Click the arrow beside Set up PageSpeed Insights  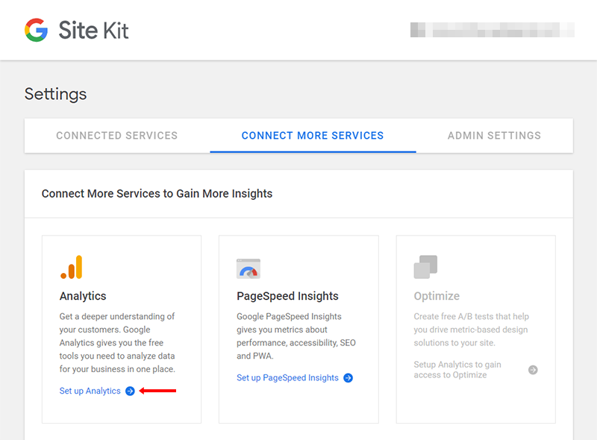(x=348, y=378)
